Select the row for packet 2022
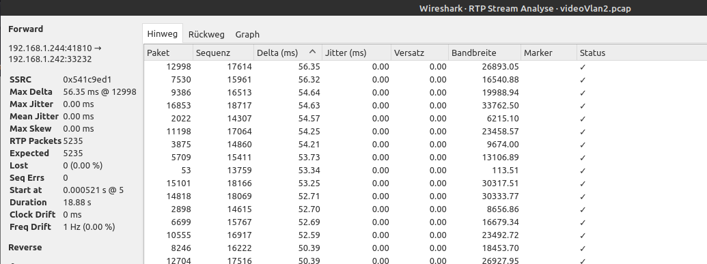707x264 pixels. pos(425,119)
